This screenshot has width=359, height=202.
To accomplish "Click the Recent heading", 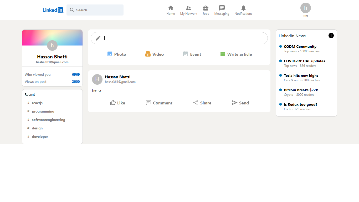I will pyautogui.click(x=30, y=94).
